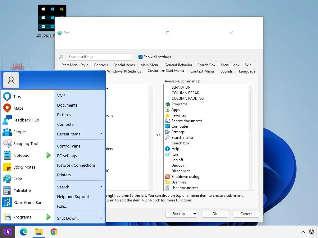
Task: Switch to the Sounds tab
Action: tap(226, 71)
